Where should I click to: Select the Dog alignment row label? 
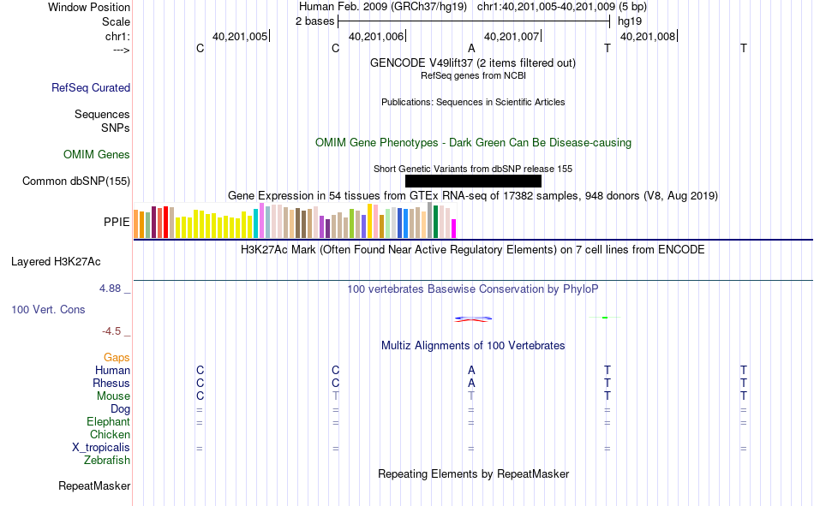click(x=121, y=409)
